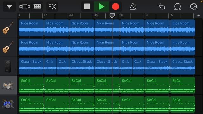This screenshot has height=114, width=203.
Task: Select blue drum kit SoCal region at bar 81
Action: 157,104
